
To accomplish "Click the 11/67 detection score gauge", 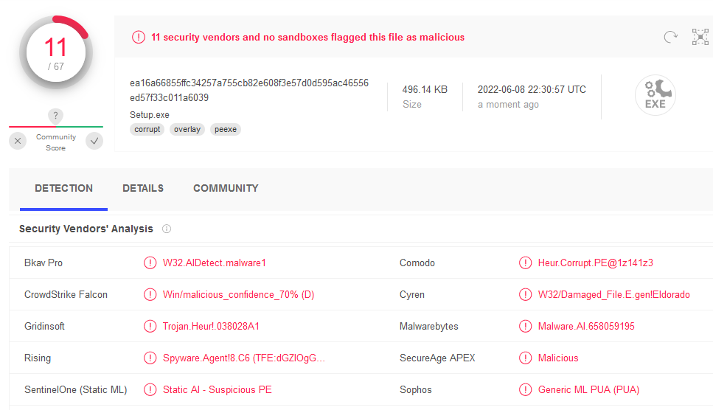I will 56,53.
